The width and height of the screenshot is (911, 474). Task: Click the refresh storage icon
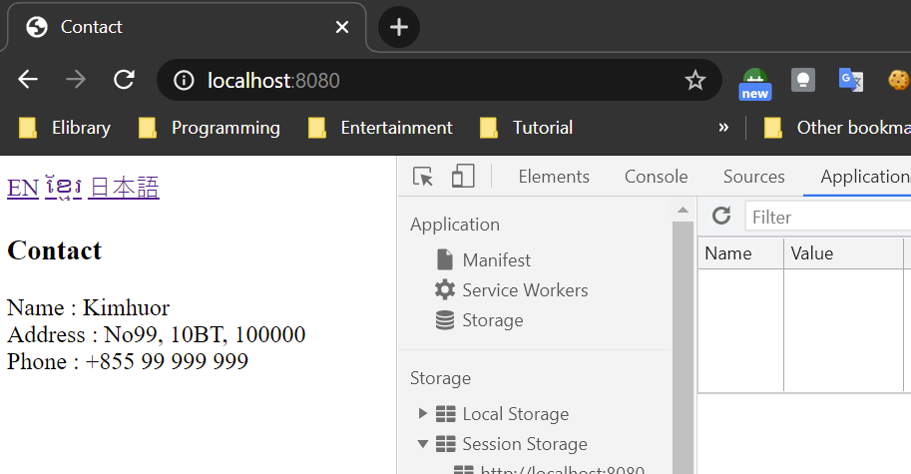[721, 217]
